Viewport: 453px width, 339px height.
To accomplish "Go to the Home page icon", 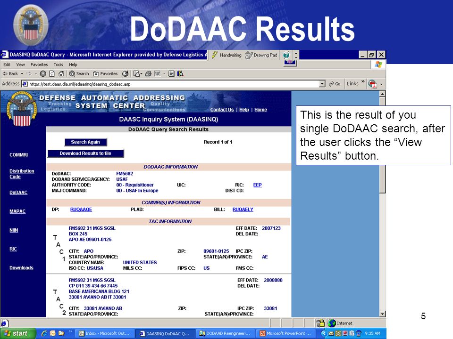I will [61, 74].
